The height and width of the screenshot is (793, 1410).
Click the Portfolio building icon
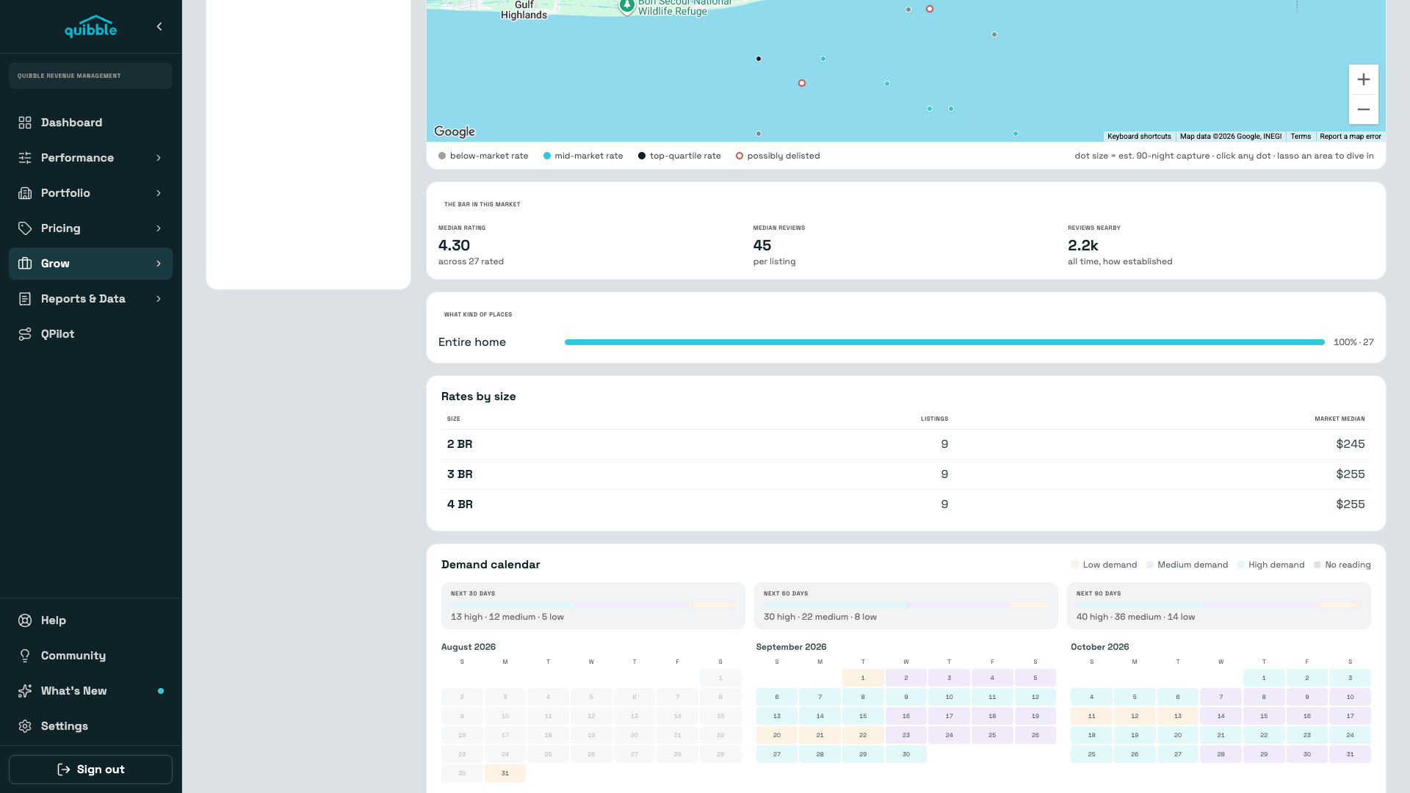25,193
